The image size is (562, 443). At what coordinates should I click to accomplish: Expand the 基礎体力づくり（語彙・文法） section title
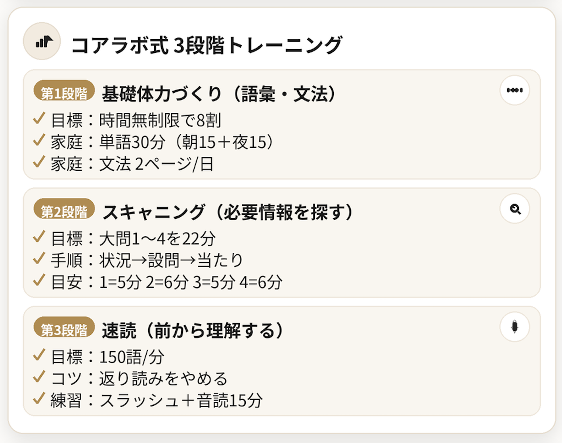[219, 94]
